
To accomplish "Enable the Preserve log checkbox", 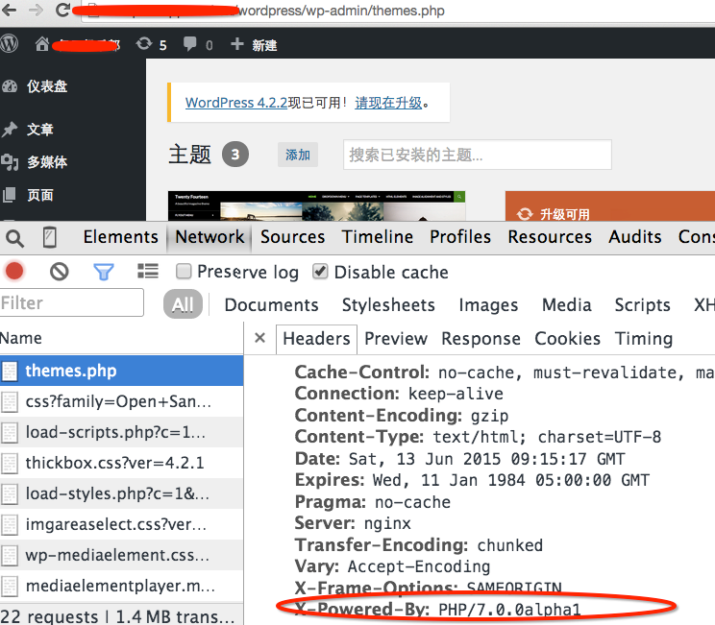I will (x=184, y=272).
